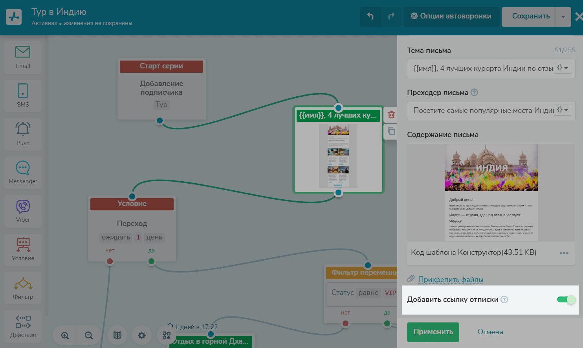Zoom in on the flow canvas
The height and width of the screenshot is (348, 583).
click(x=65, y=335)
